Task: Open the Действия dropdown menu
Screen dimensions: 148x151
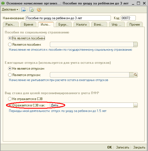Action: 10,10
